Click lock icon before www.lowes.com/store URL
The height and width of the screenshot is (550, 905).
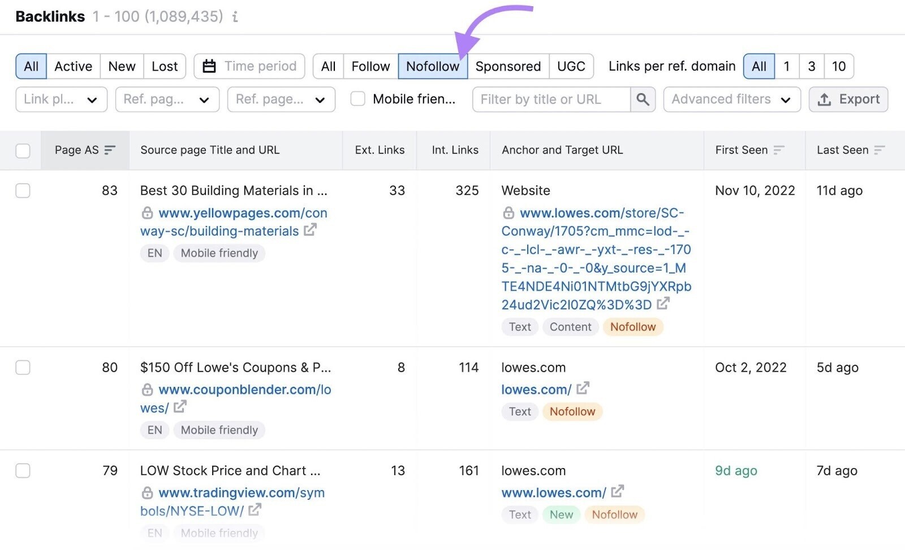tap(508, 213)
